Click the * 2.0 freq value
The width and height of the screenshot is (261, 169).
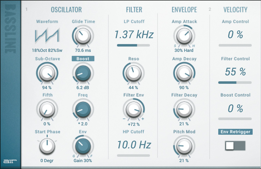(83, 124)
